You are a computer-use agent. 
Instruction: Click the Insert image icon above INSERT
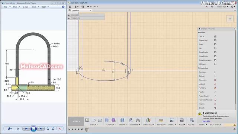[x=172, y=120]
